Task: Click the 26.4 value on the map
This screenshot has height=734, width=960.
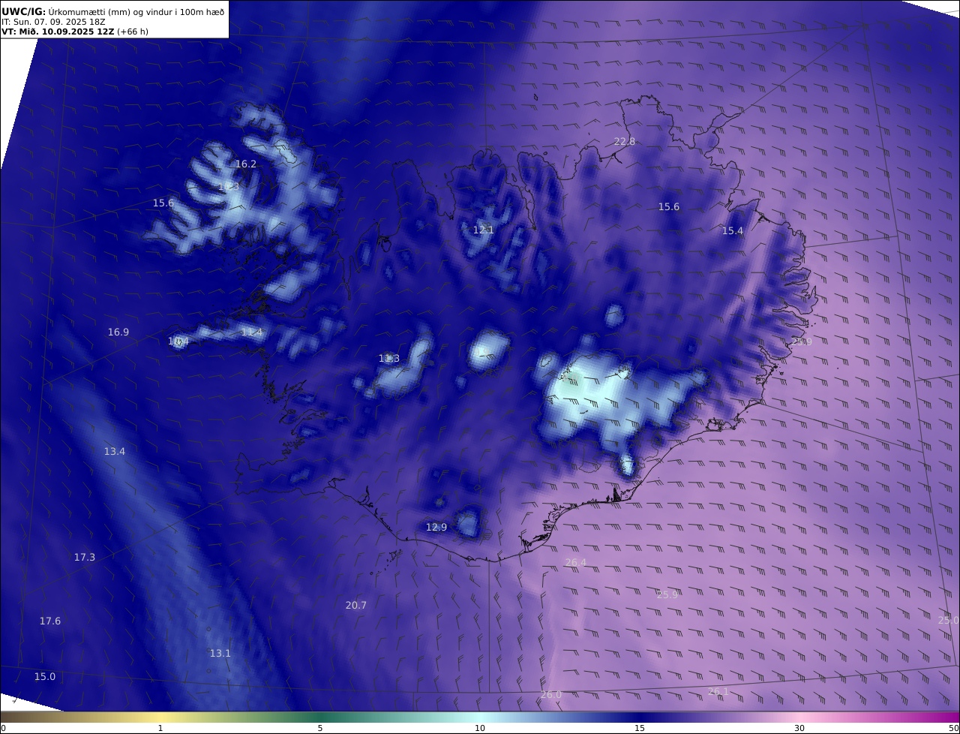Action: (x=576, y=562)
